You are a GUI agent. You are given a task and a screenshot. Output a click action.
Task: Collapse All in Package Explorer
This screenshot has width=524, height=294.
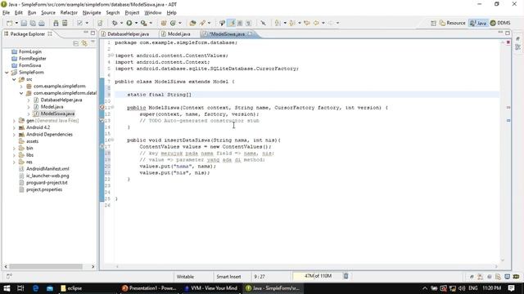click(x=76, y=43)
